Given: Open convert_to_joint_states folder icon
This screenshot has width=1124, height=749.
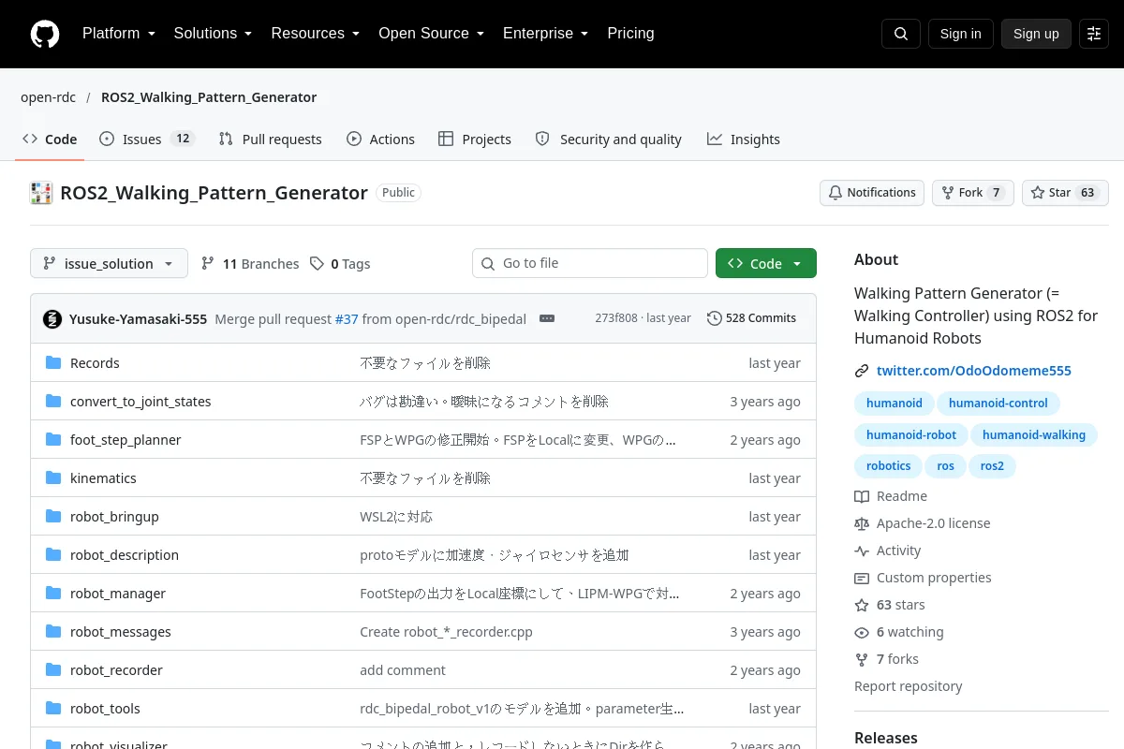Looking at the screenshot, I should pyautogui.click(x=53, y=402).
